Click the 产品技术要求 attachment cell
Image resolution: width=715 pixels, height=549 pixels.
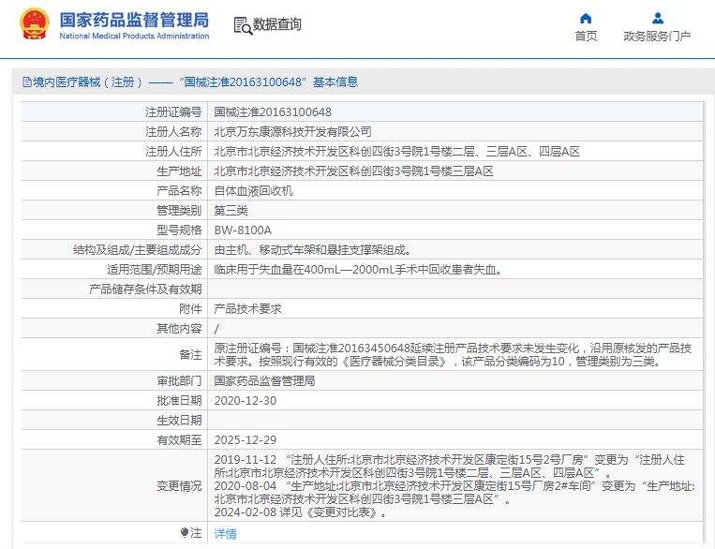[247, 308]
